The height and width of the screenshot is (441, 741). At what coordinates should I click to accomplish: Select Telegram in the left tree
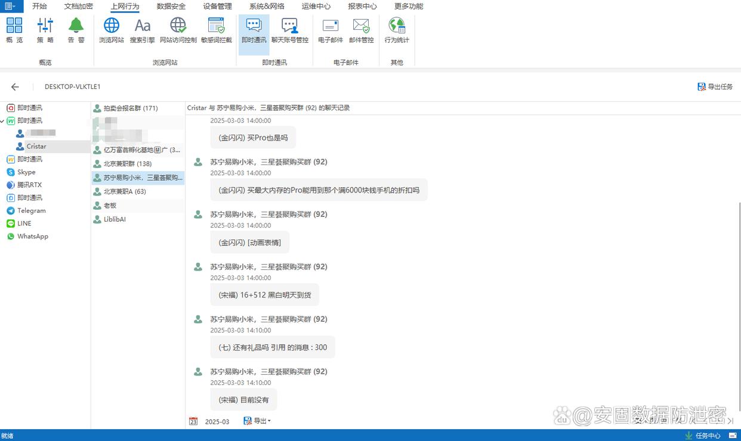(31, 210)
